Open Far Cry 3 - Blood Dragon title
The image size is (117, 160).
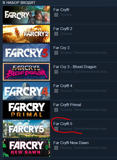(75, 67)
